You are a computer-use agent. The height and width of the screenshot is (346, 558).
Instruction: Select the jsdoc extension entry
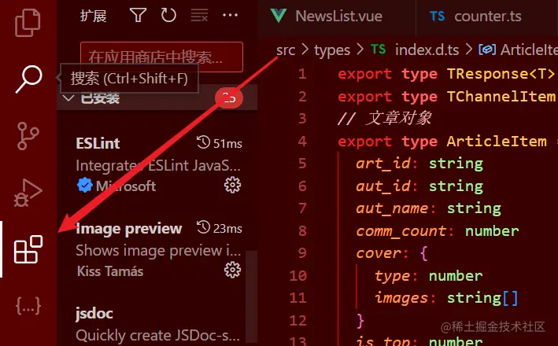pos(157,324)
